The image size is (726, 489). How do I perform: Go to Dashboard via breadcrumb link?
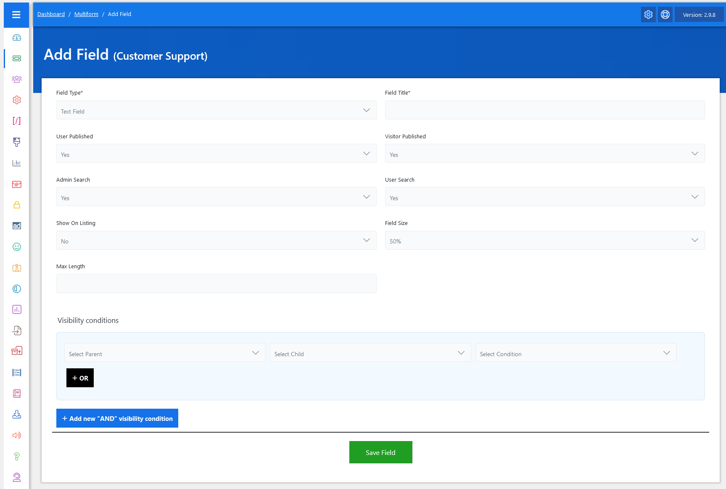click(51, 14)
